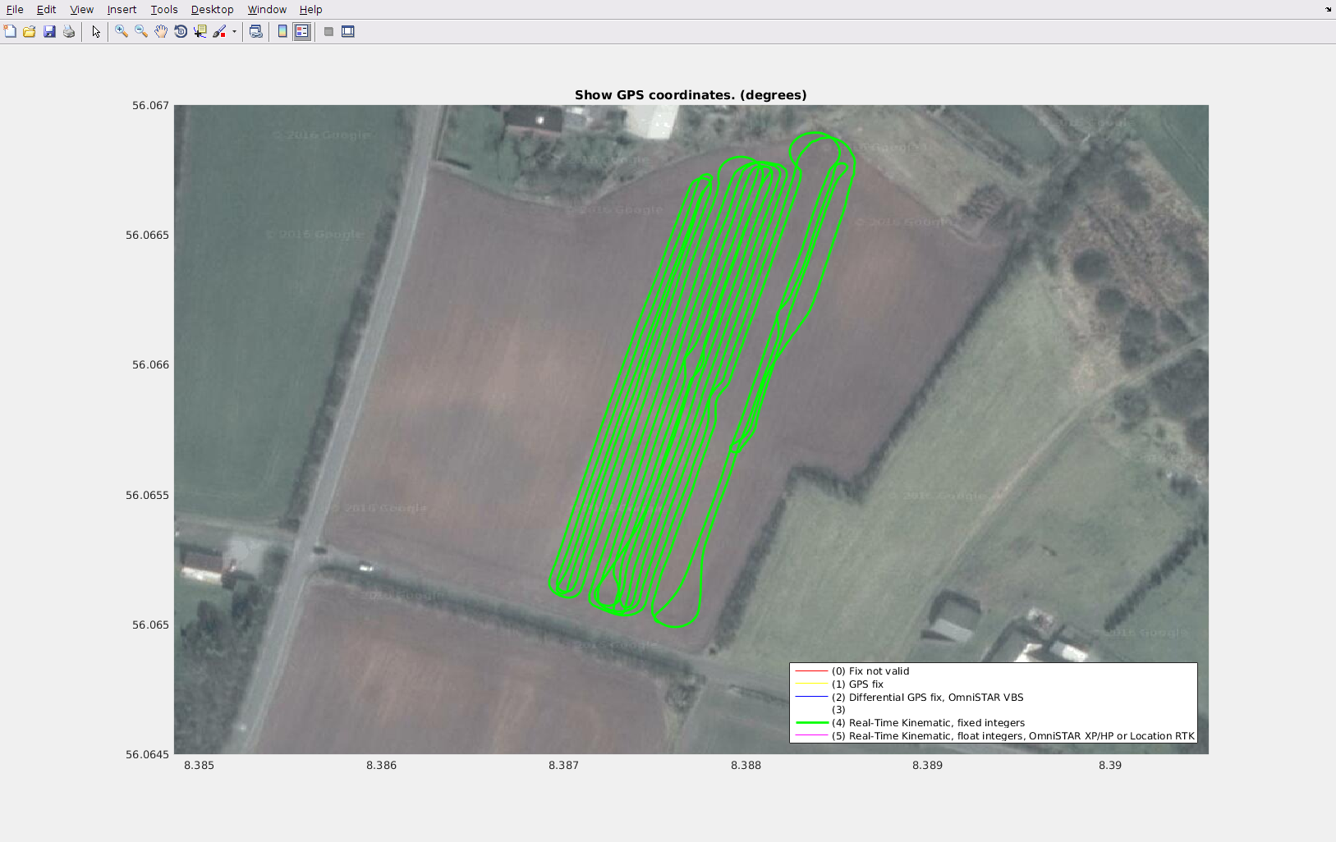
Task: Open file using the folder icon
Action: pyautogui.click(x=30, y=31)
